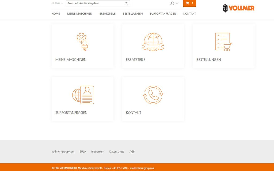
Task: Open the shopping cart with 1 item
Action: coord(189,3)
